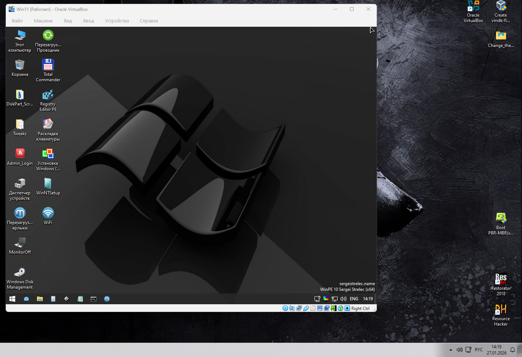The height and width of the screenshot is (357, 522).
Task: Toggle guest volume icon in WinPE tray
Action: (x=343, y=299)
